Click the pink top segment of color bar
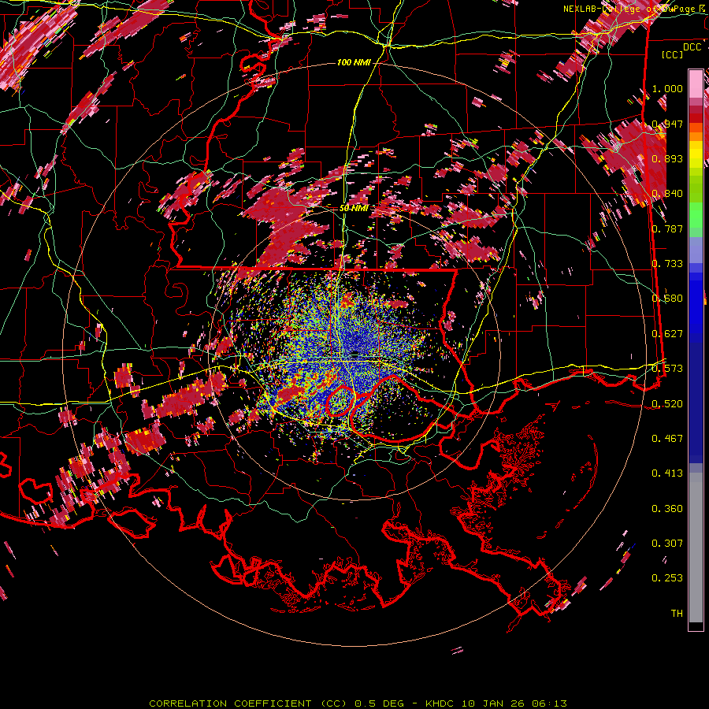The width and height of the screenshot is (709, 709). [696, 84]
